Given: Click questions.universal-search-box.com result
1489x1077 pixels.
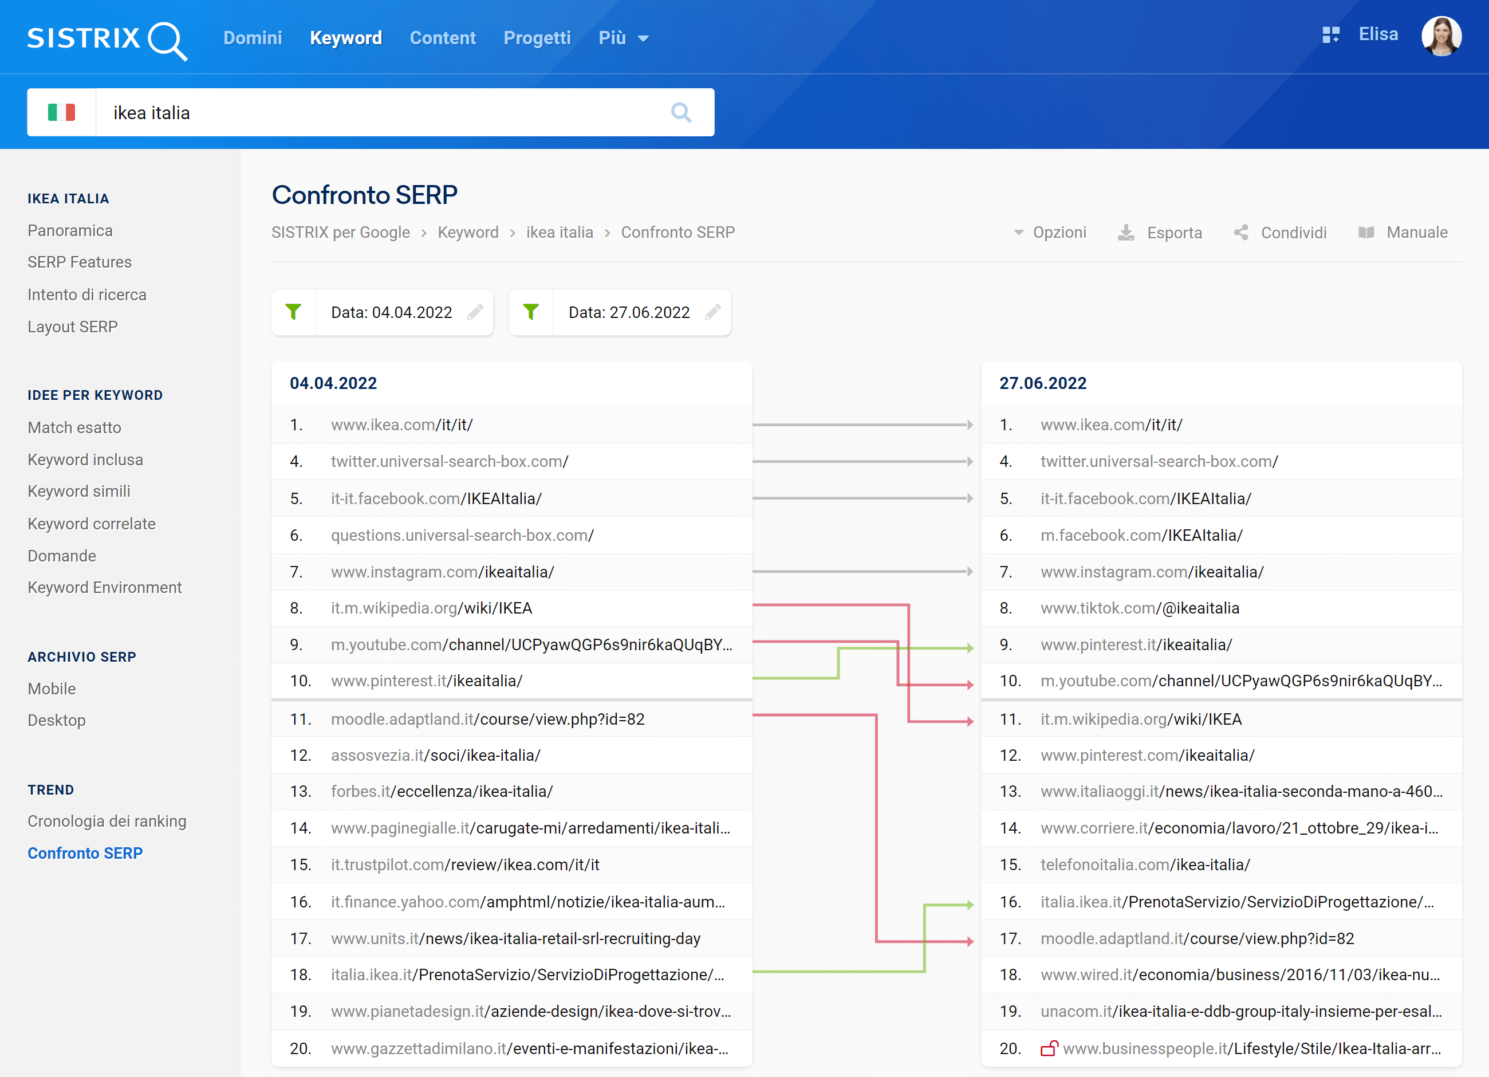Looking at the screenshot, I should (462, 535).
